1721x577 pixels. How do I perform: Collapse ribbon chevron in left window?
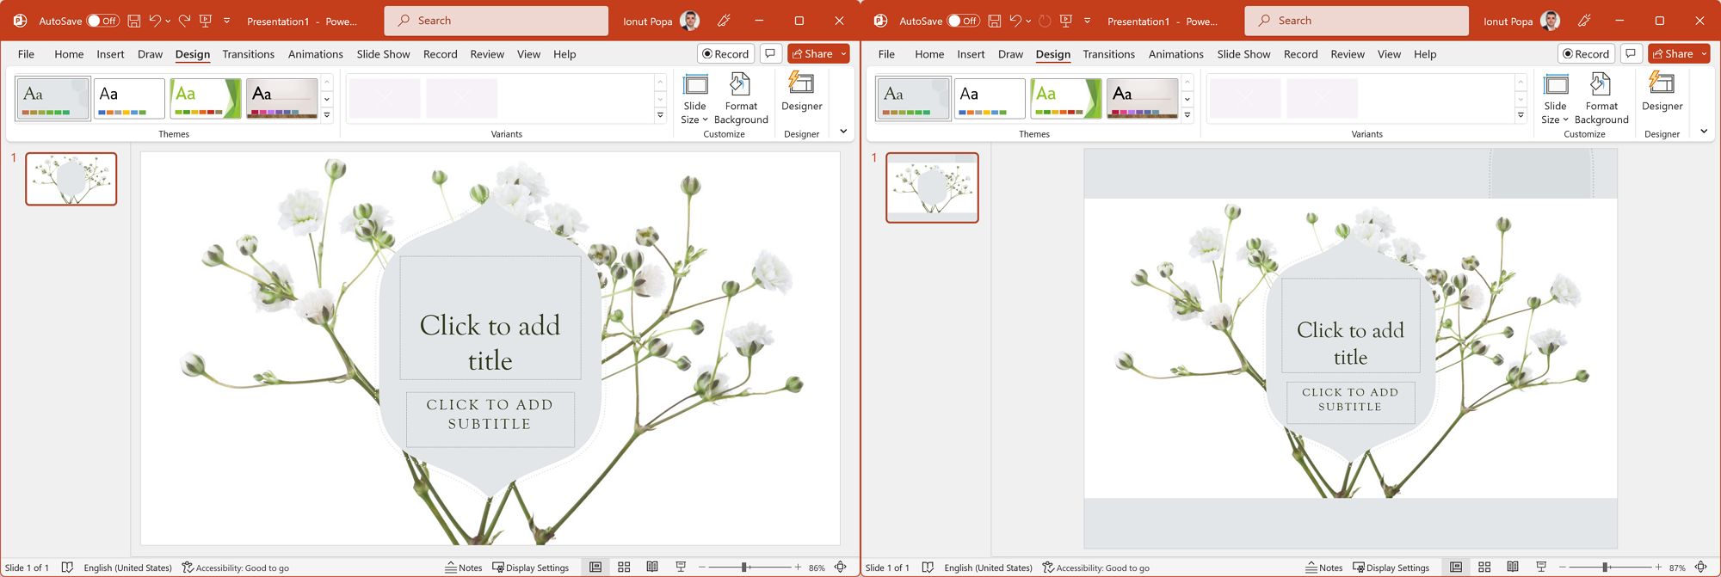click(x=843, y=132)
